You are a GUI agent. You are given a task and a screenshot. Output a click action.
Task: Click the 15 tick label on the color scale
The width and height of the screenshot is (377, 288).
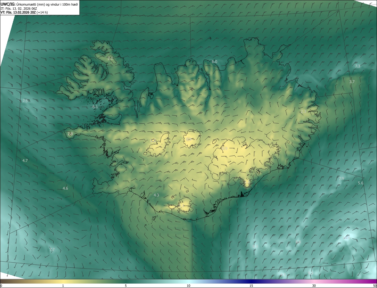251,286
